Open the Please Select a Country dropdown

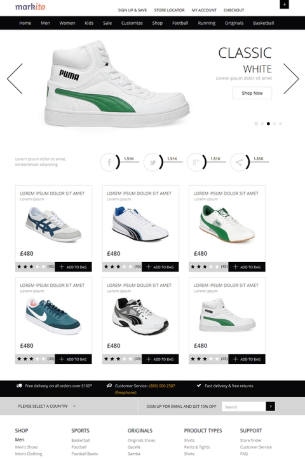click(46, 406)
